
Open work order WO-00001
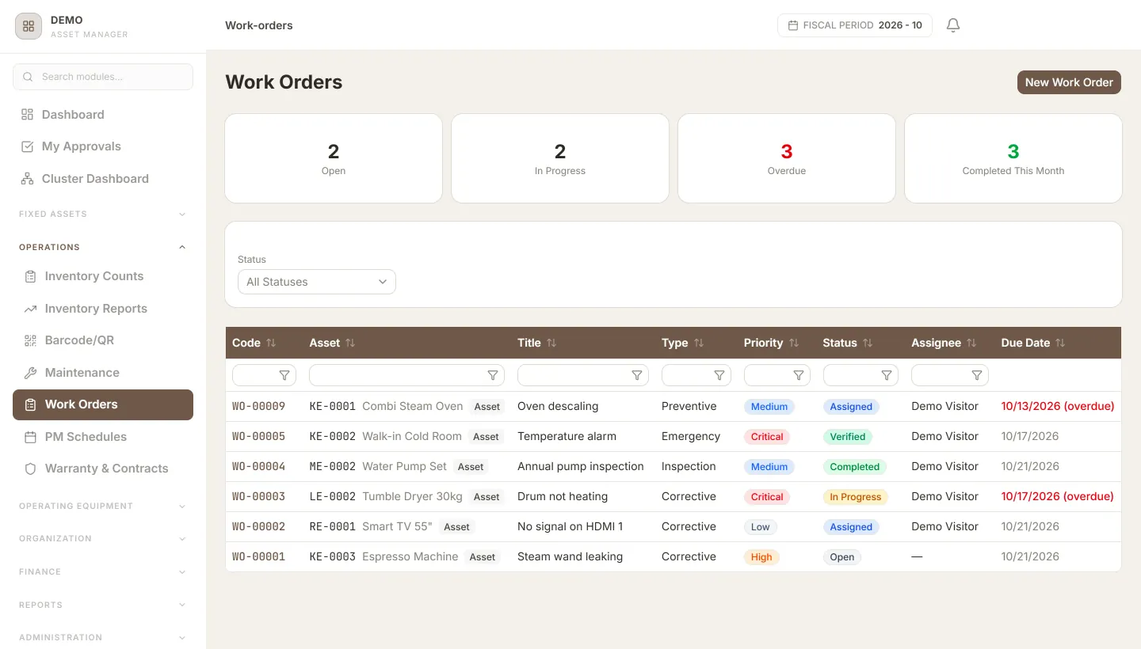[x=258, y=556]
